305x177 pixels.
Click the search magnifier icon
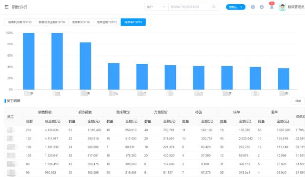point(214,7)
